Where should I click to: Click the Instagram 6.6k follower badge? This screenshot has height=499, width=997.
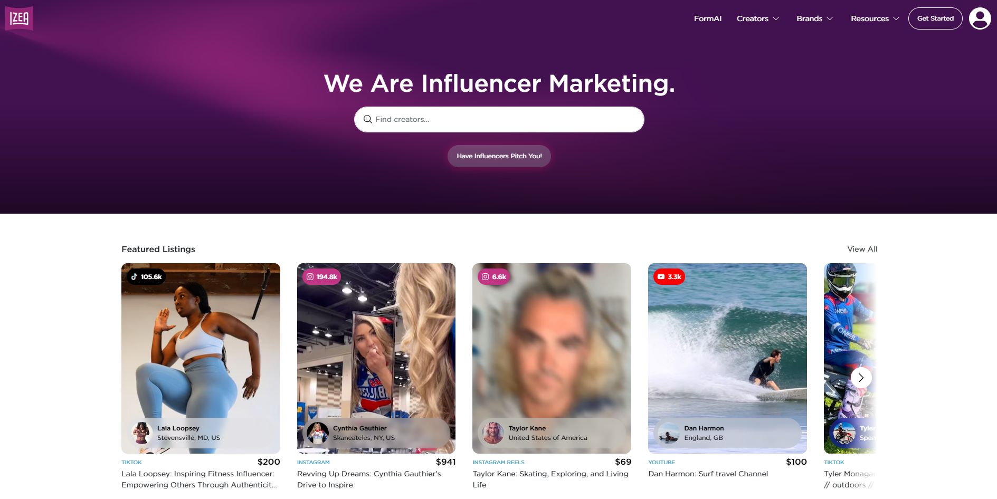pos(493,276)
